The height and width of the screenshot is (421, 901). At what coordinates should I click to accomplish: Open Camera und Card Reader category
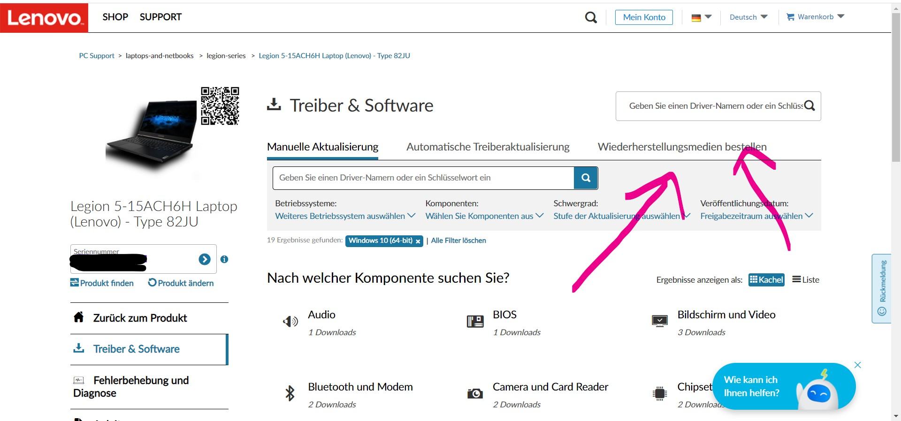550,387
